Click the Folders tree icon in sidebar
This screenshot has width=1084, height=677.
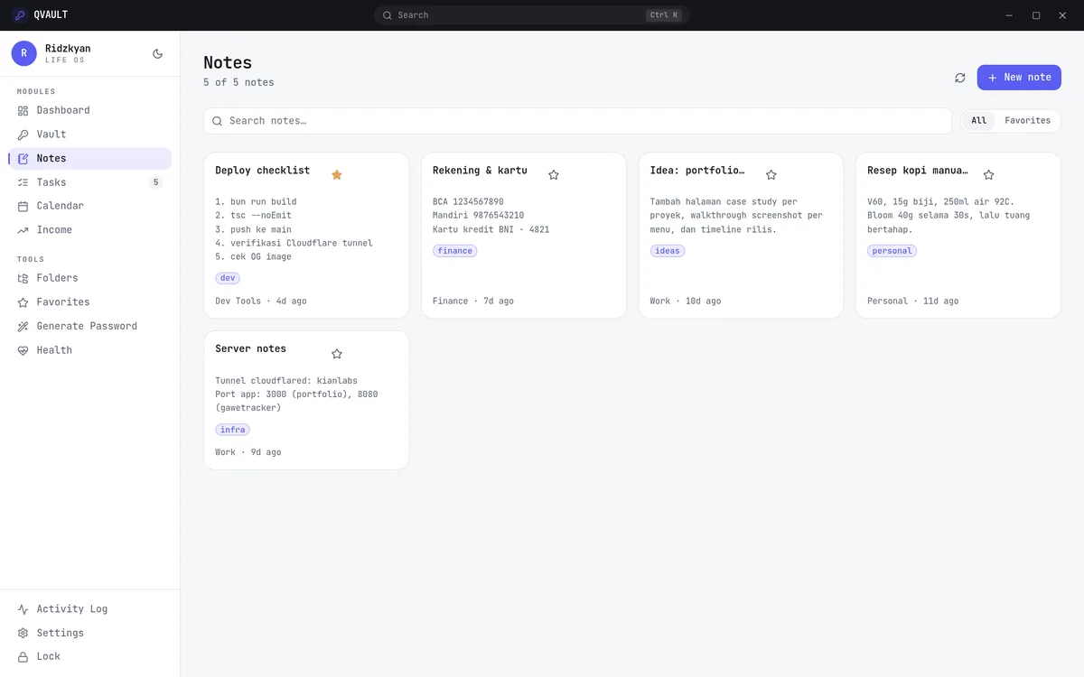tap(23, 278)
